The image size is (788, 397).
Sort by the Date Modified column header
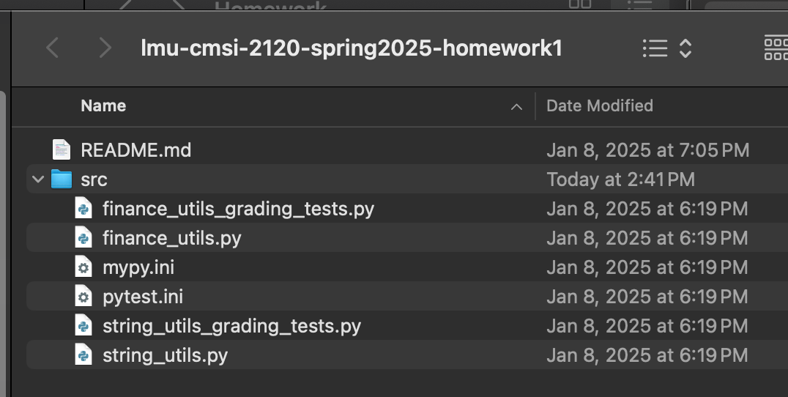tap(600, 105)
